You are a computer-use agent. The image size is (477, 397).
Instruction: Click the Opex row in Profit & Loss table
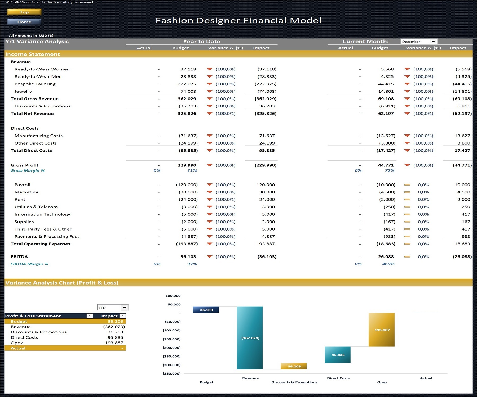[65, 343]
